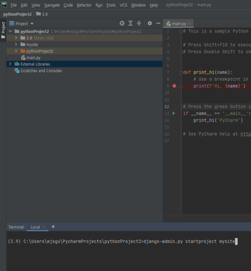The width and height of the screenshot is (251, 271).
Task: Fold the comment block at line 1
Action: (181, 31)
